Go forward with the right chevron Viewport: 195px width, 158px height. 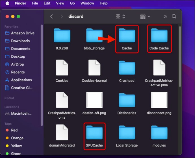pos(62,16)
